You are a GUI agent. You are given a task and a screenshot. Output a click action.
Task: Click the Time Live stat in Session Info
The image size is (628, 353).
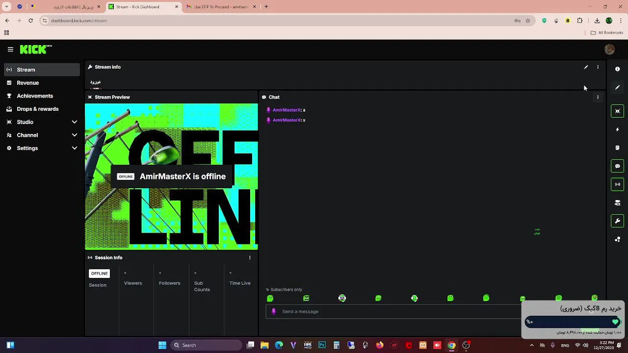click(x=240, y=278)
